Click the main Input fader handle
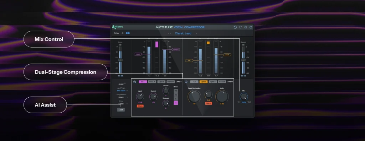The height and width of the screenshot is (141, 365). (x=120, y=60)
